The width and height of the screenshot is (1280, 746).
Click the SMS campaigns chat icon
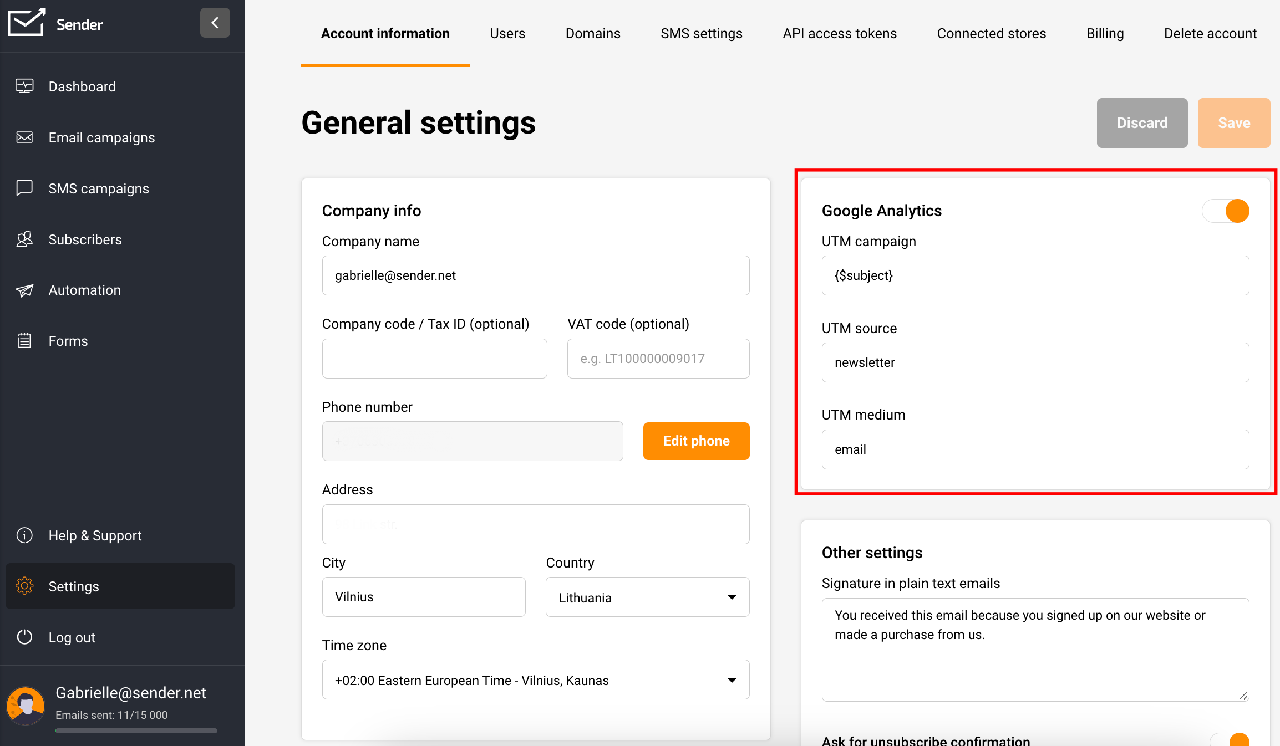coord(24,188)
